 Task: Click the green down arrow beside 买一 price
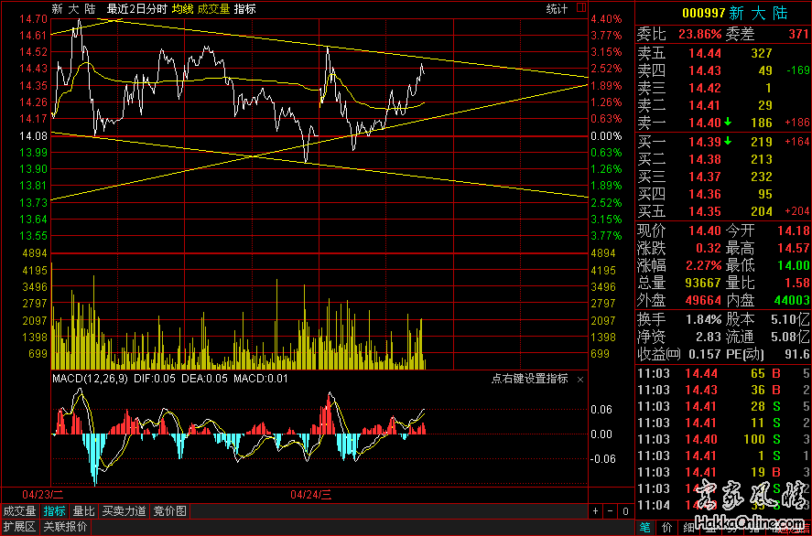tap(727, 142)
